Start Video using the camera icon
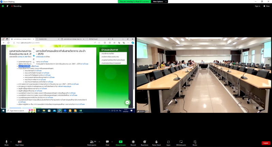 coord(19,142)
